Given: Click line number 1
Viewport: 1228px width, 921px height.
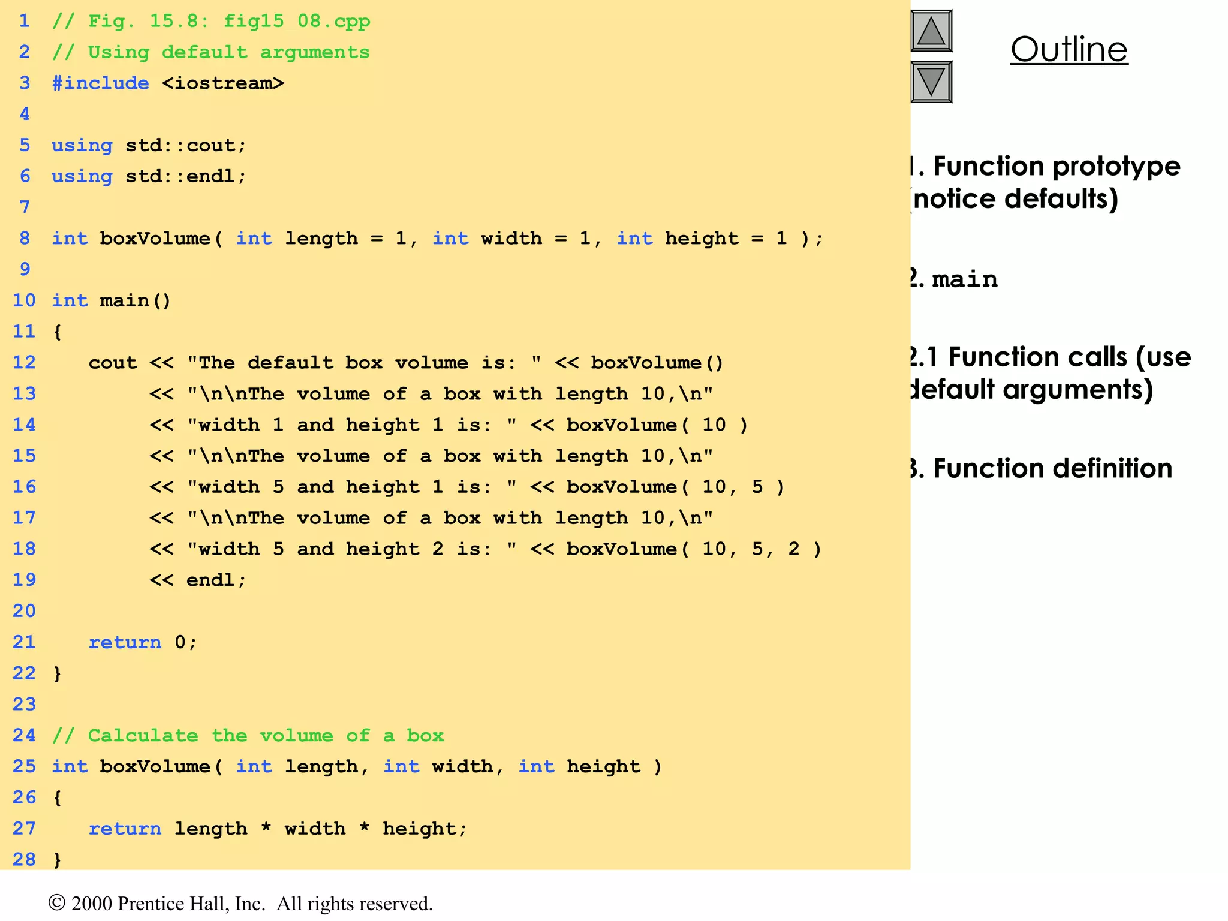Looking at the screenshot, I should tap(24, 21).
